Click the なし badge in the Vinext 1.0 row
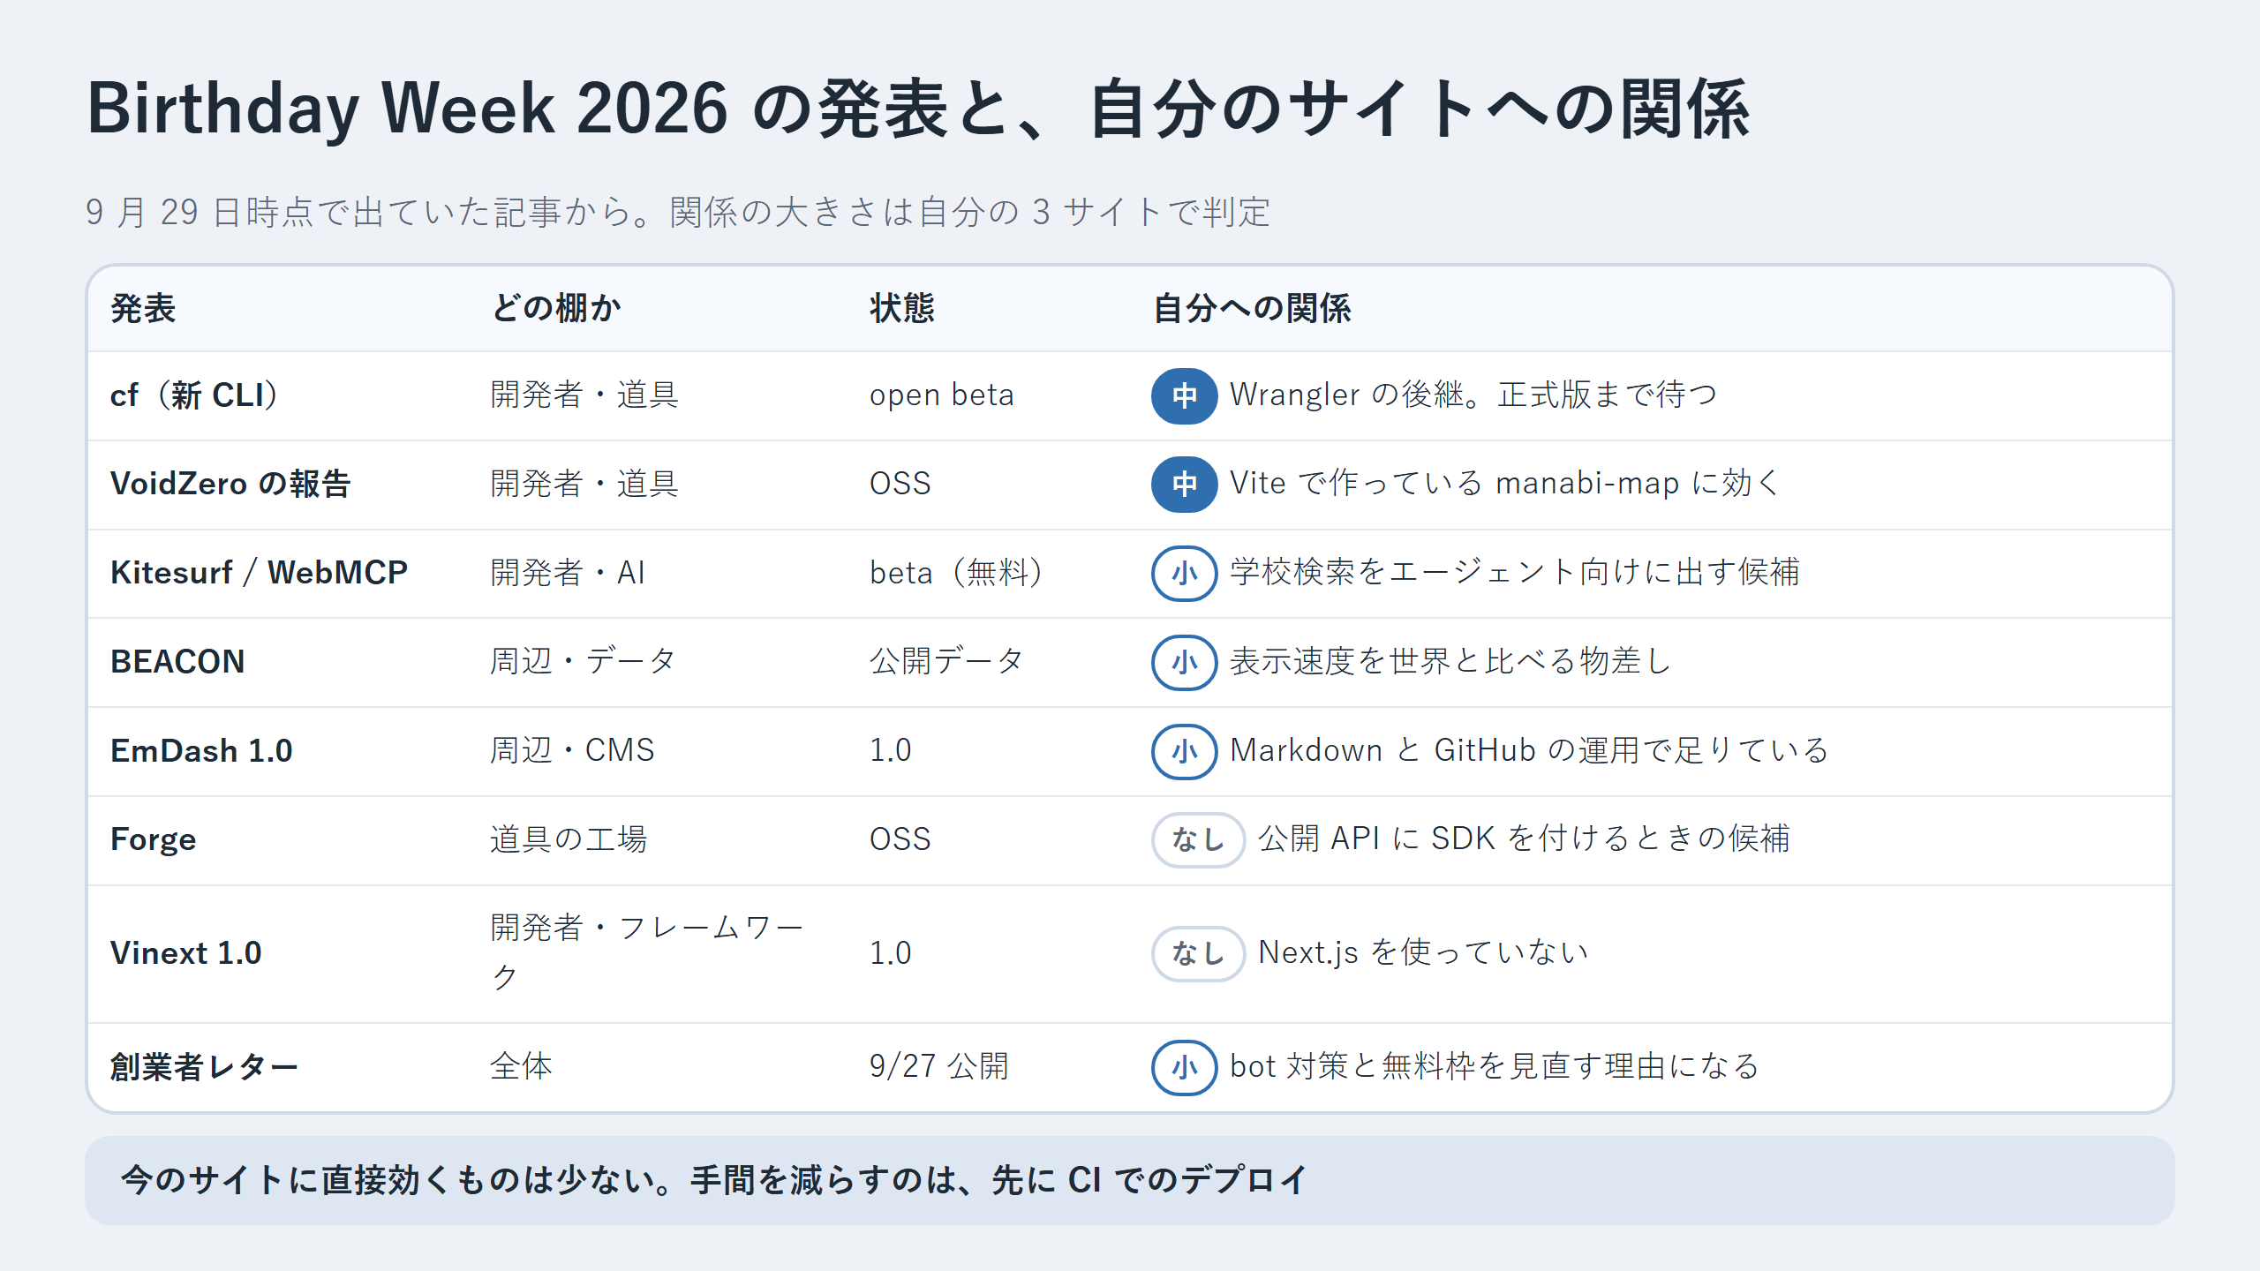Screen dimensions: 2260x1271 pyautogui.click(x=1198, y=953)
